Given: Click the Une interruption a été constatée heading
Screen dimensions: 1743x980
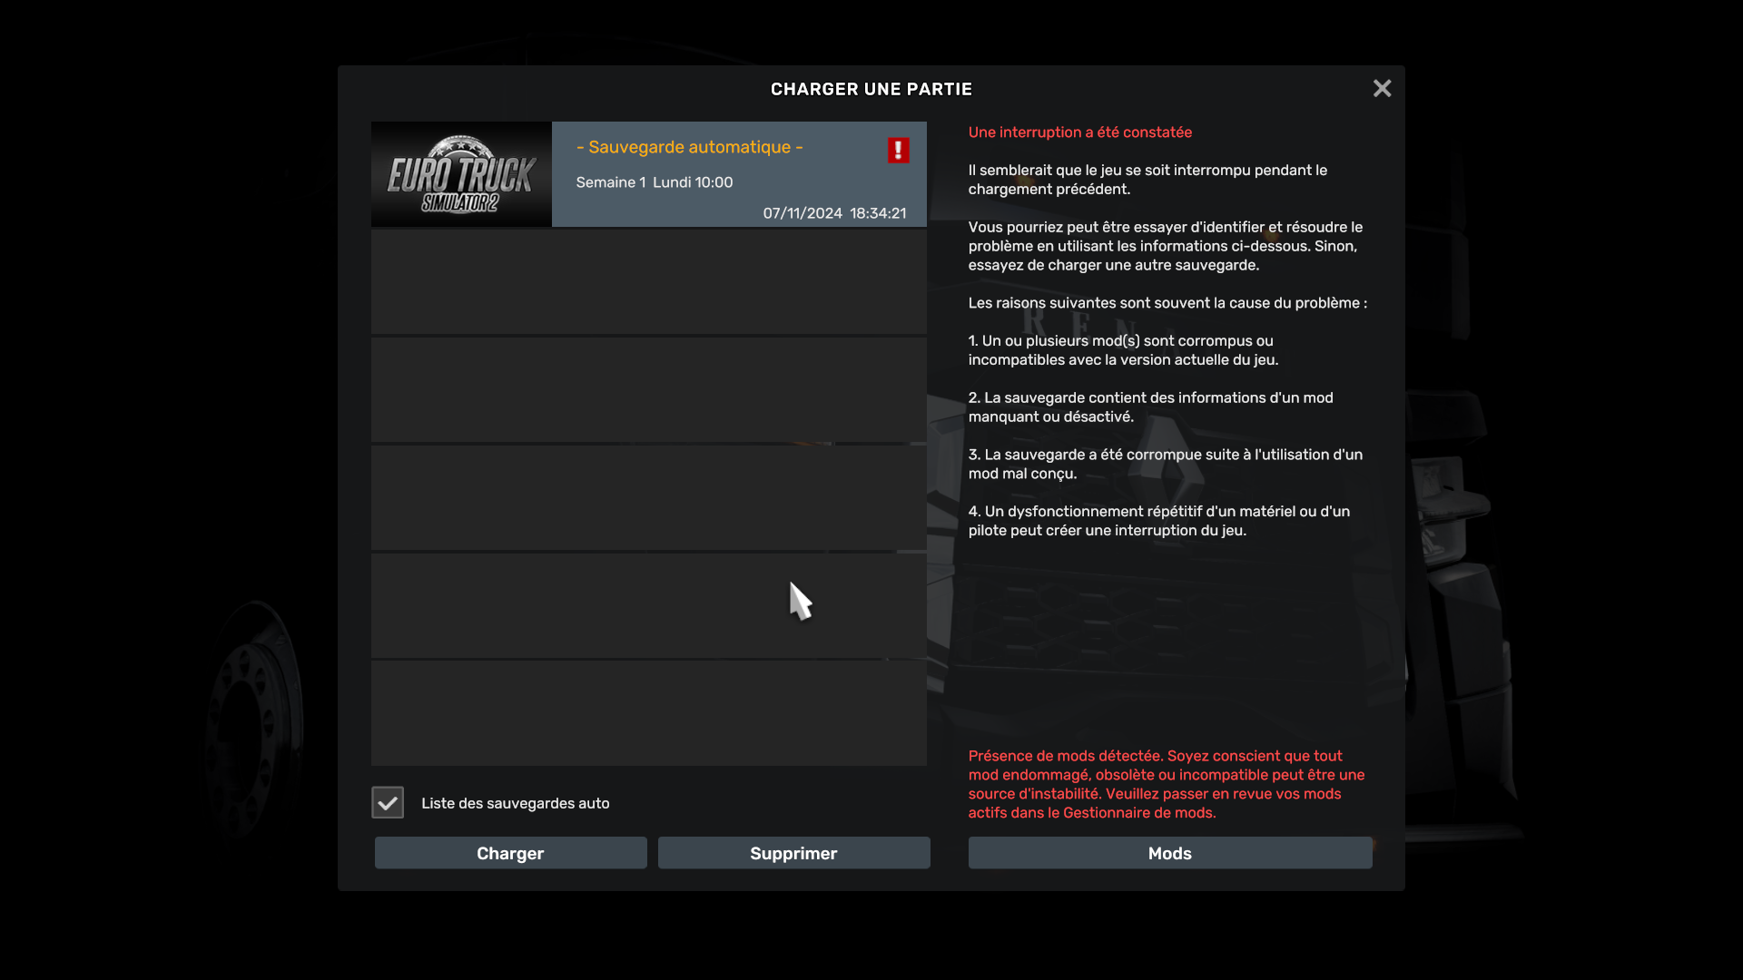Looking at the screenshot, I should 1079,132.
